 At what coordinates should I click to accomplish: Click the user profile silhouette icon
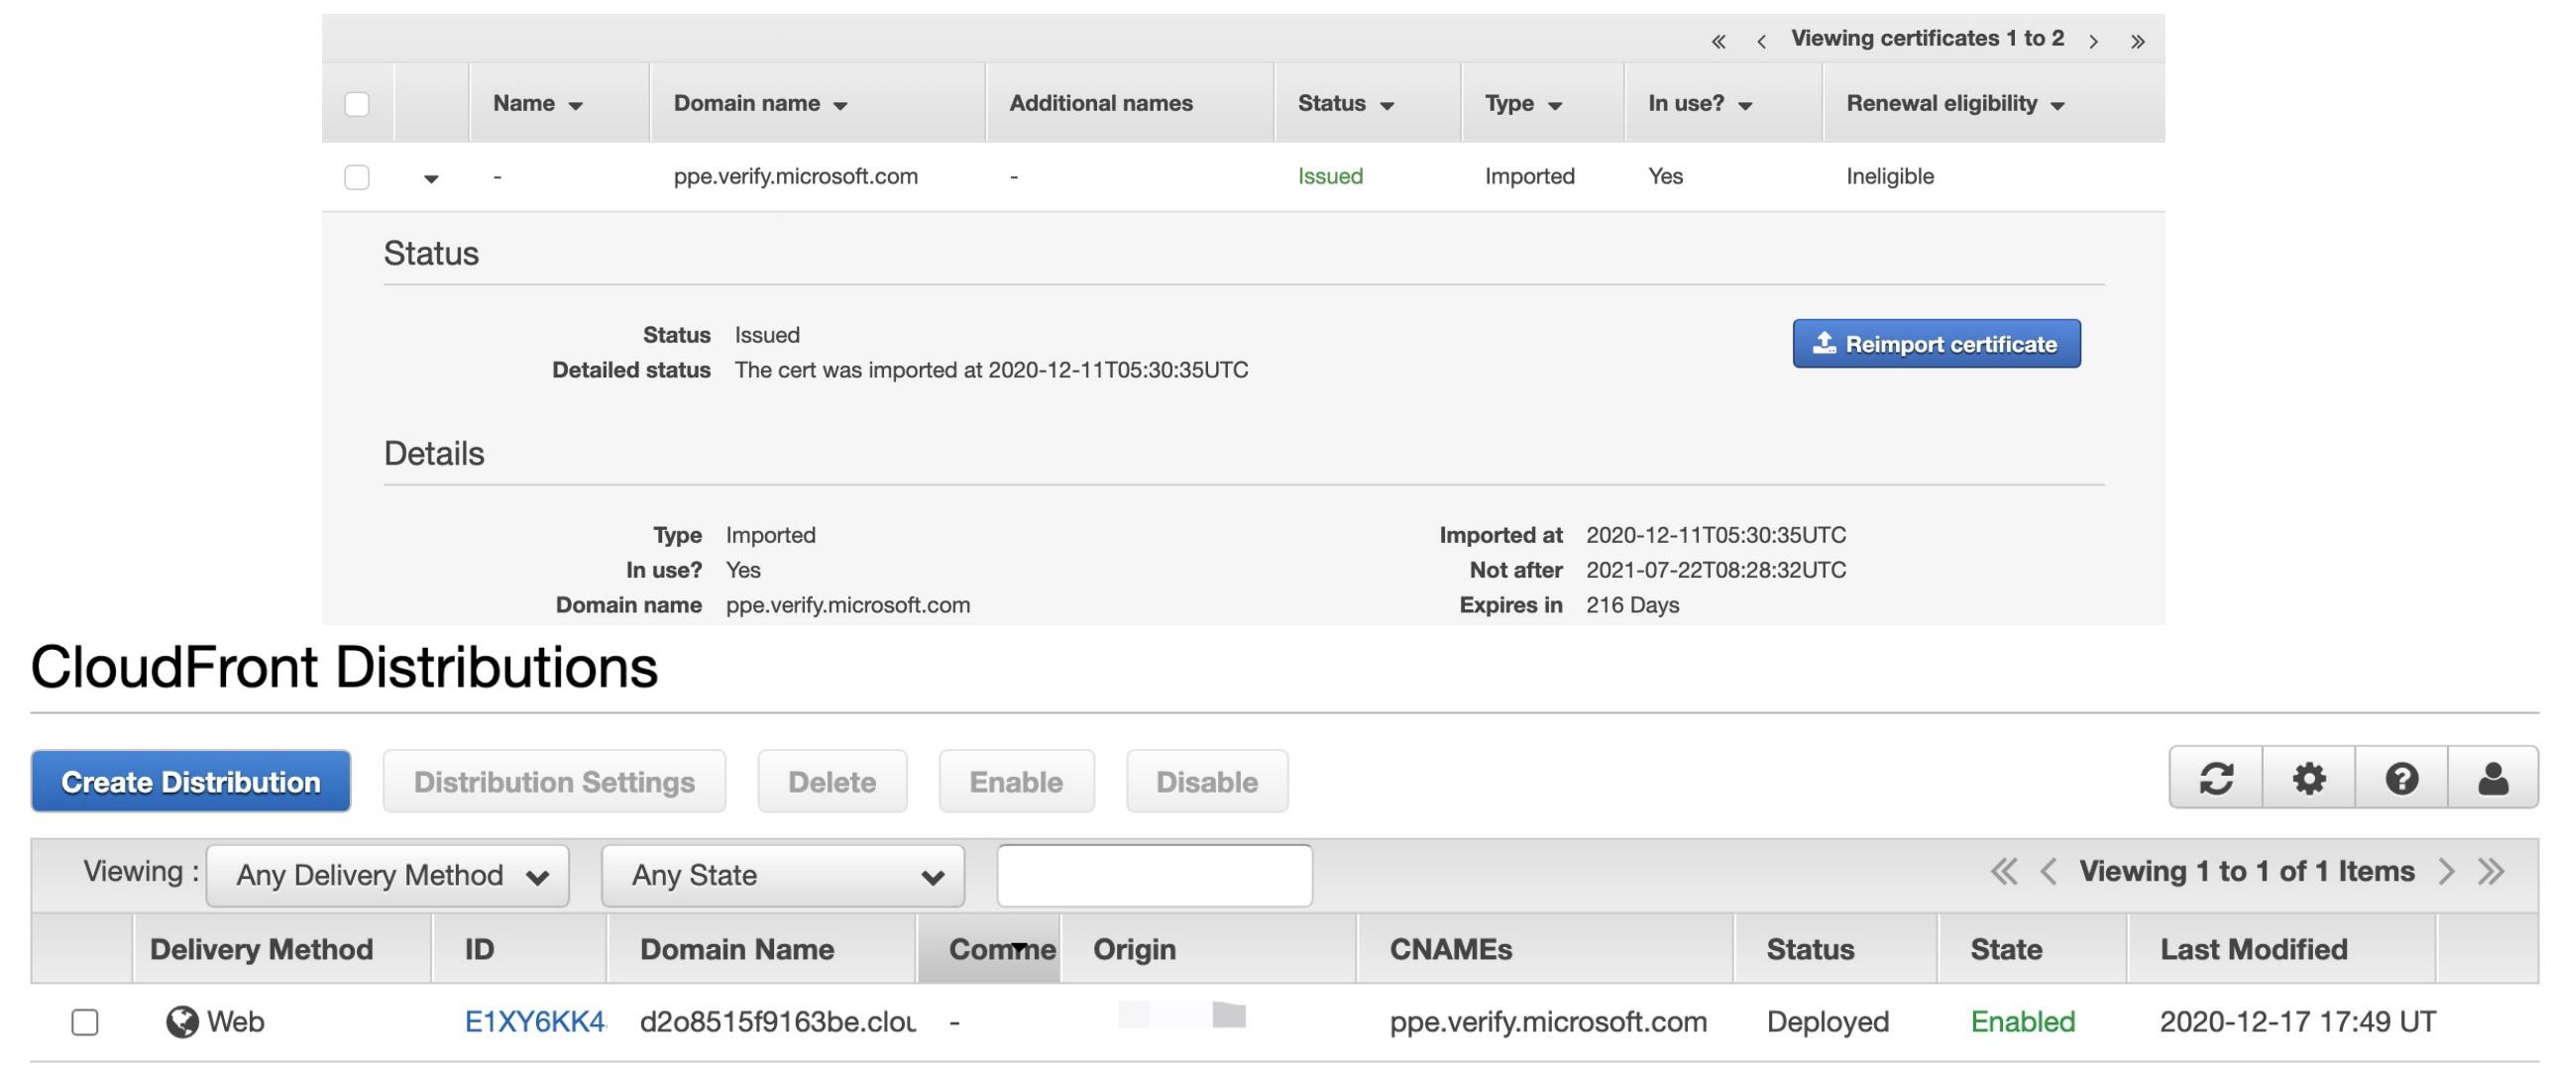point(2493,779)
